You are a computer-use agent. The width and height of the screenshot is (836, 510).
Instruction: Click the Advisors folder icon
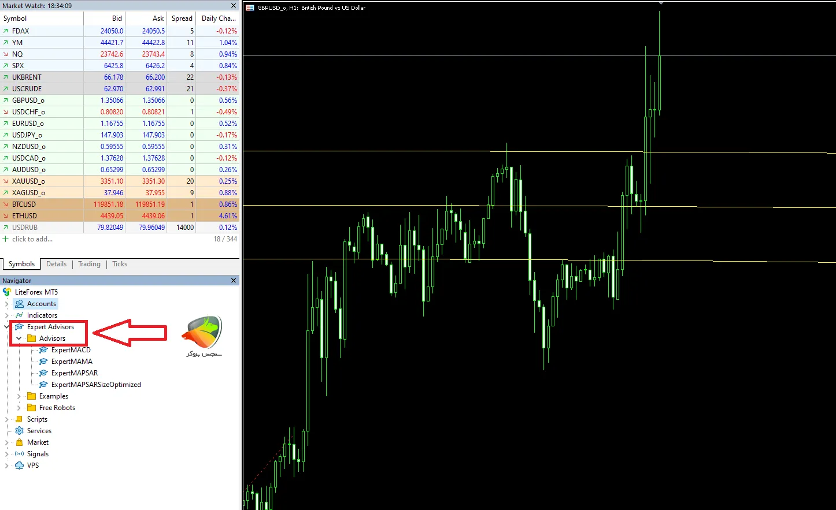coord(31,338)
